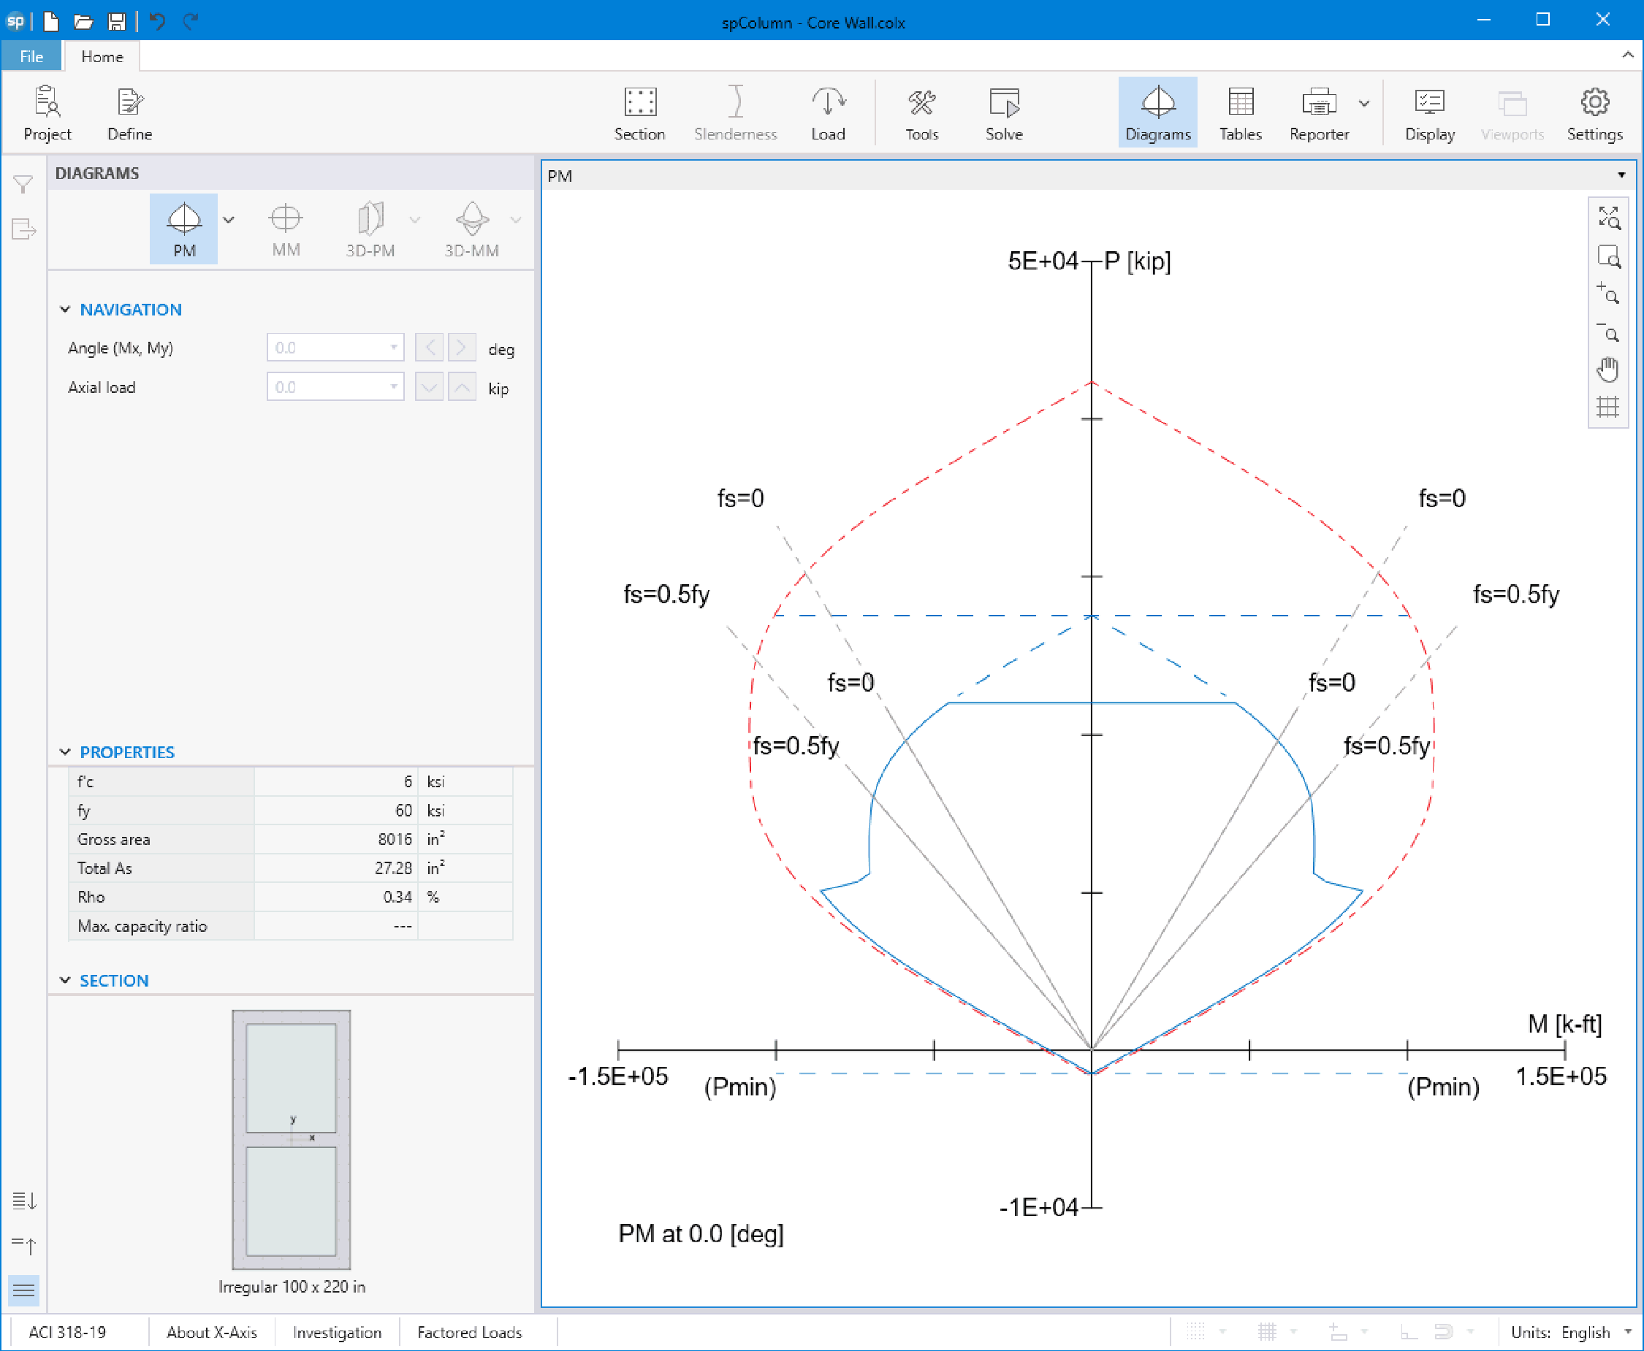This screenshot has width=1644, height=1351.
Task: Click the Rho value 0.34
Action: pyautogui.click(x=397, y=898)
